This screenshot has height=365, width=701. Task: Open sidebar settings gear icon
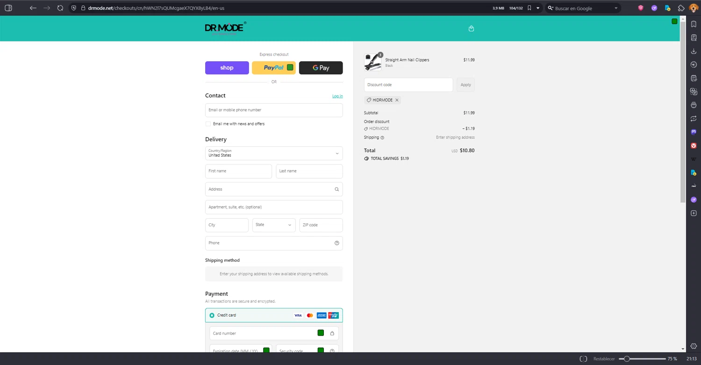click(x=694, y=346)
